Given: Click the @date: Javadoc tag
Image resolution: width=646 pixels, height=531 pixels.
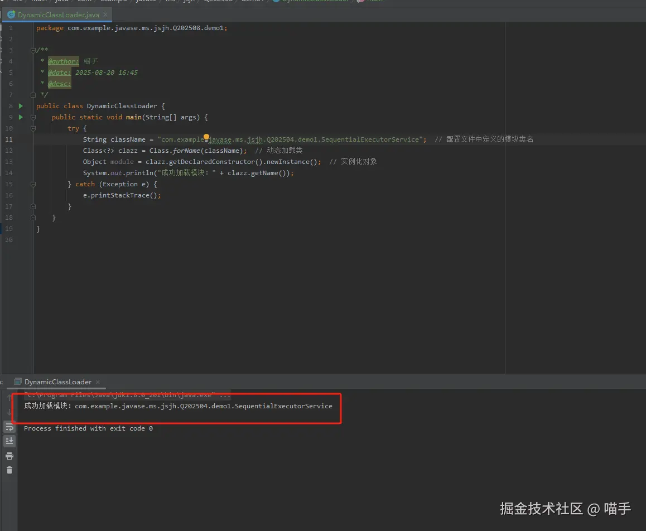Looking at the screenshot, I should pos(59,73).
